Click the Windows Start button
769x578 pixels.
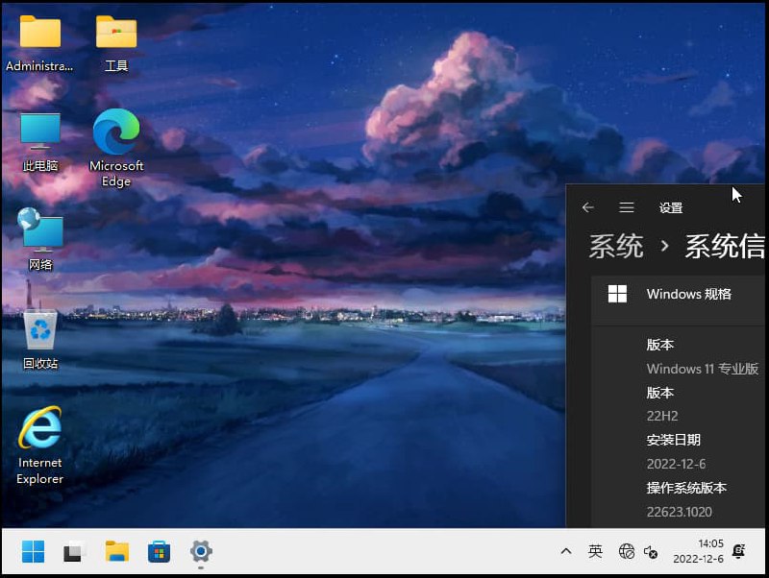32,552
